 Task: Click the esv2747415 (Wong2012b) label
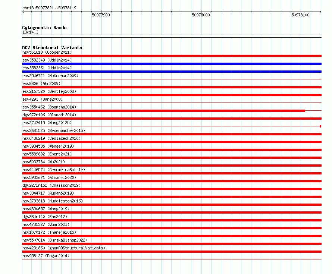[47, 123]
